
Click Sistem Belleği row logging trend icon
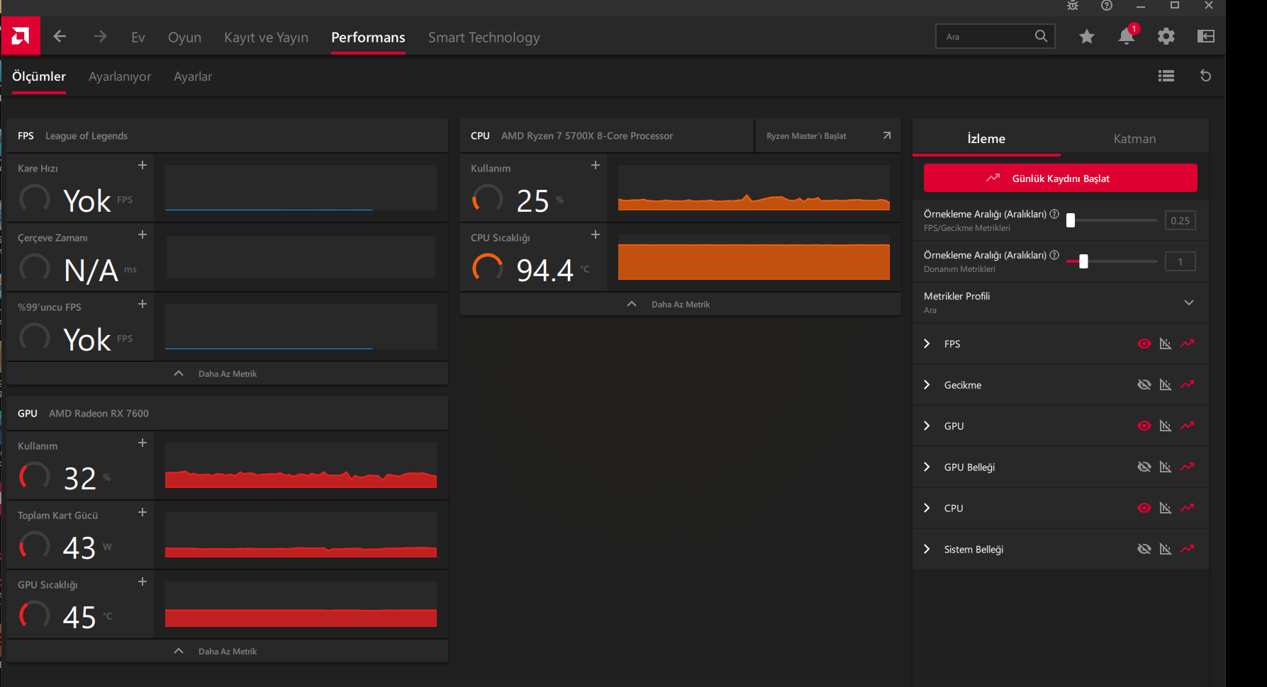pyautogui.click(x=1188, y=549)
